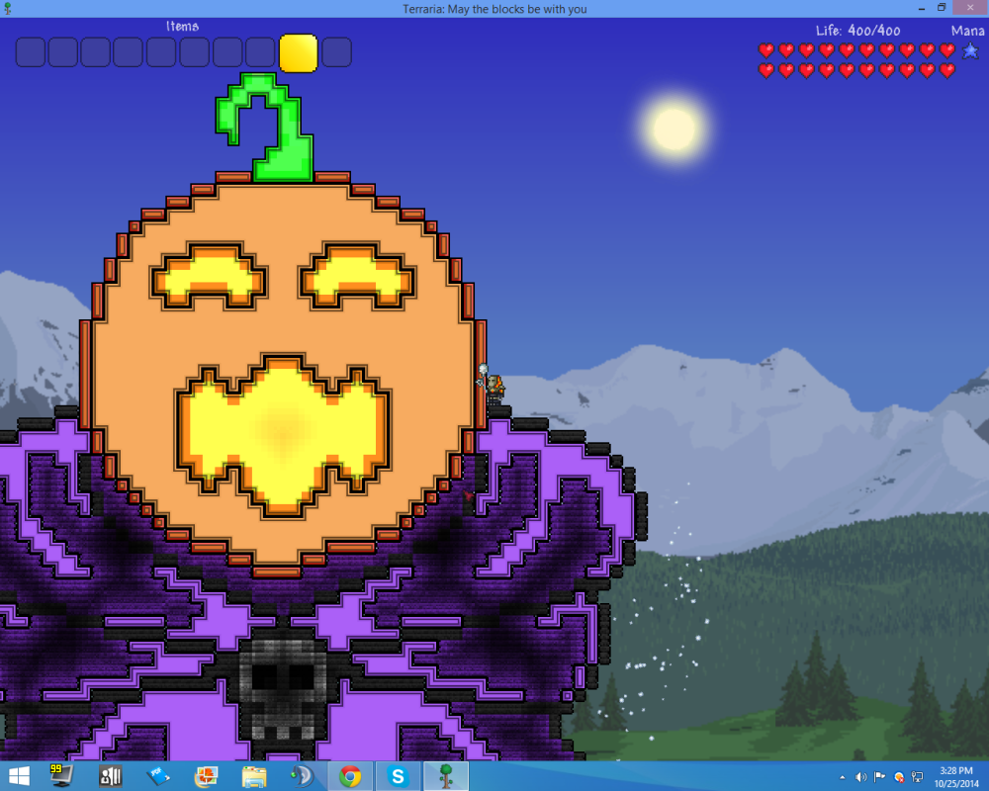Viewport: 989px width, 791px height.
Task: Minimize the Terraria window
Action: pos(922,8)
